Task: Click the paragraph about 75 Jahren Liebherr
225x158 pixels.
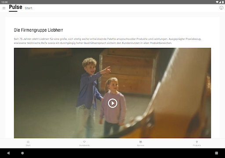Action: point(108,41)
